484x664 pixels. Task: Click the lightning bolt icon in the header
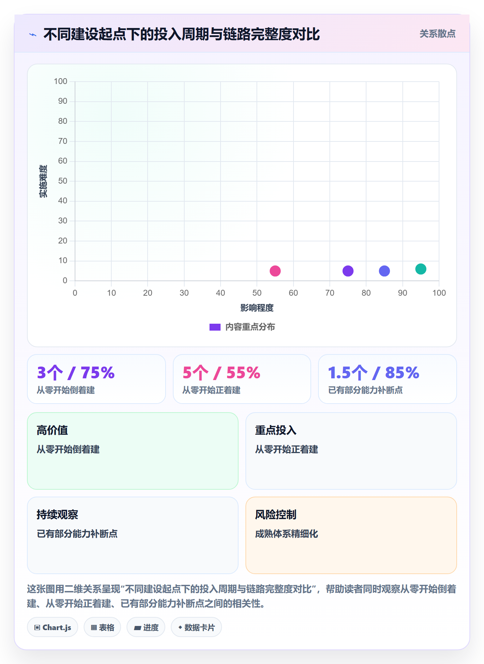(x=33, y=35)
